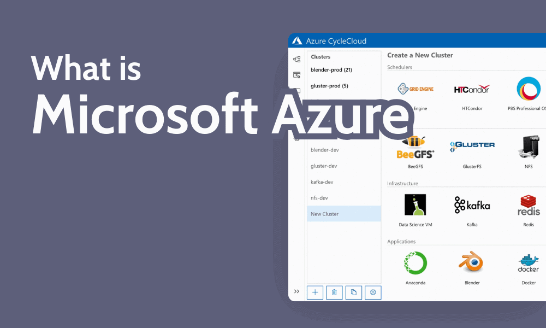The image size is (546, 328).
Task: Select the Kafka logo
Action: (472, 205)
